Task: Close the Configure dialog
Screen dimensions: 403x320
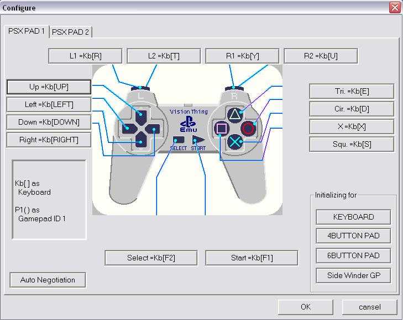Action: pyautogui.click(x=395, y=7)
